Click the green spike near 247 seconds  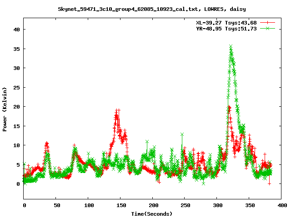tap(182, 134)
